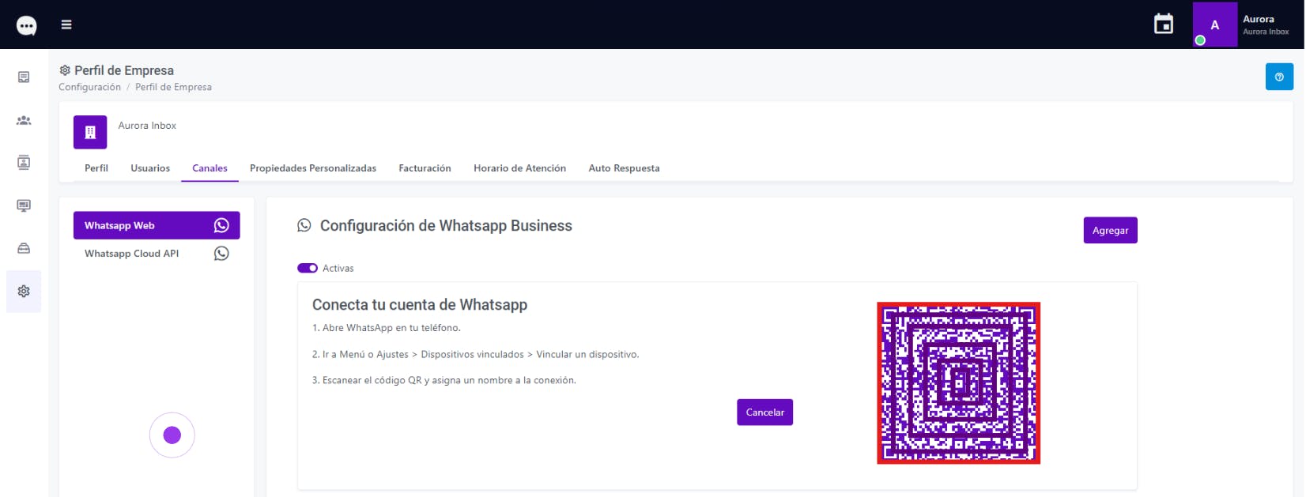Select the Whatsapp Cloud API channel
1306x497 pixels.
[157, 254]
